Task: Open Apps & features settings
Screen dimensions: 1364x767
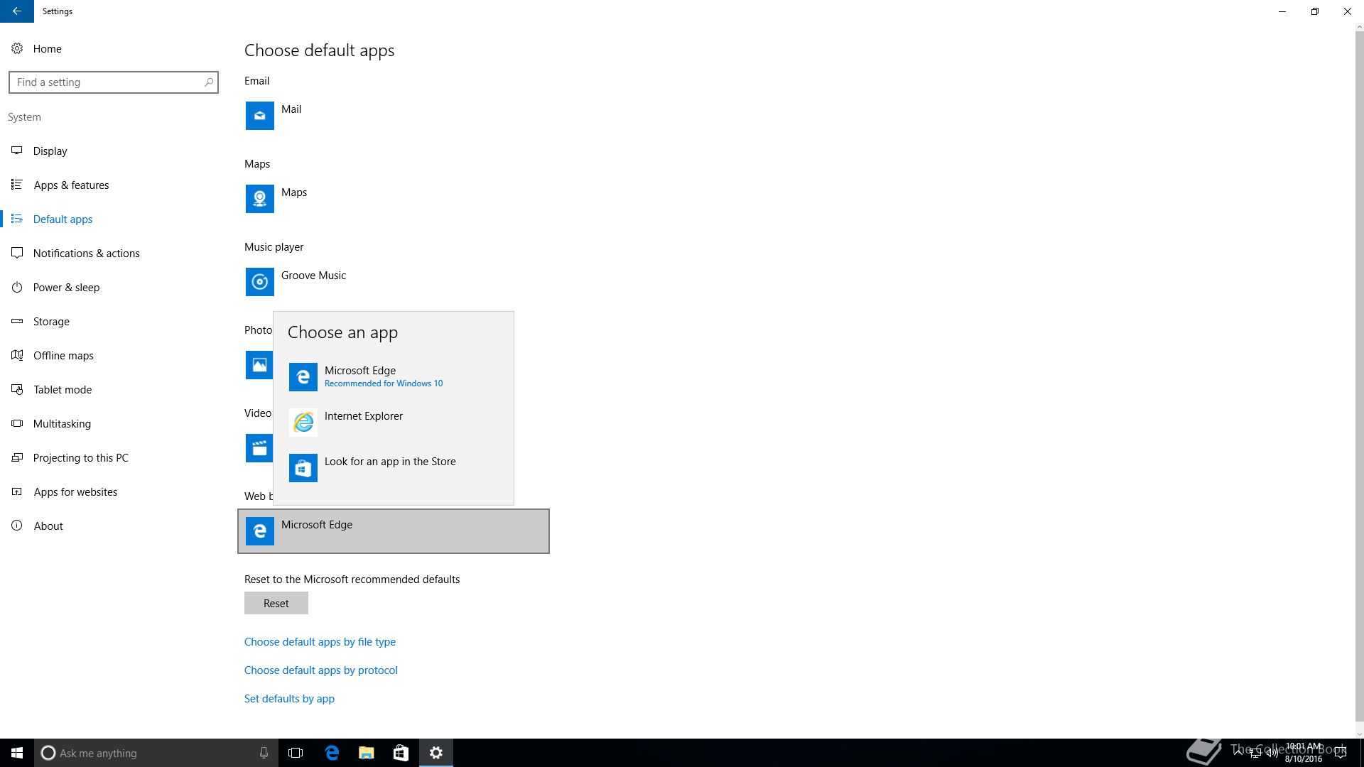Action: [x=114, y=185]
